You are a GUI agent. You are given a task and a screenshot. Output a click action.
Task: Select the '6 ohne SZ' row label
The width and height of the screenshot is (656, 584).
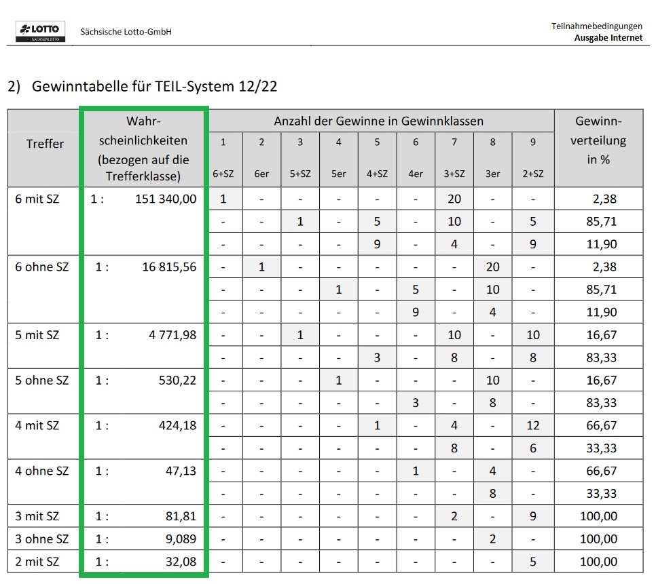coord(42,267)
